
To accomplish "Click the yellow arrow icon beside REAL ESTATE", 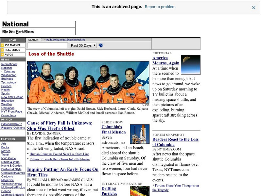I will coord(2,50).
